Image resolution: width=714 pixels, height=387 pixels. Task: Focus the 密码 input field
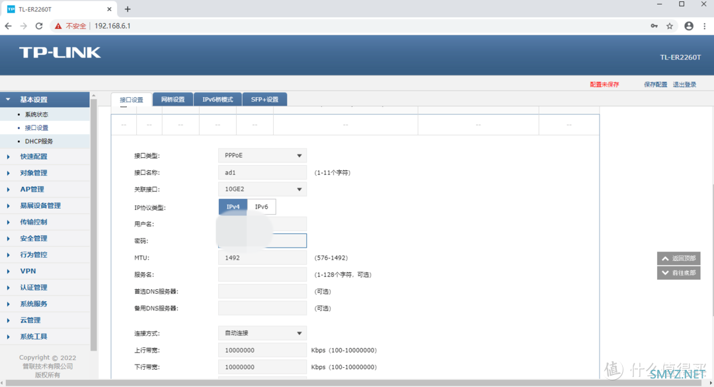[262, 240]
